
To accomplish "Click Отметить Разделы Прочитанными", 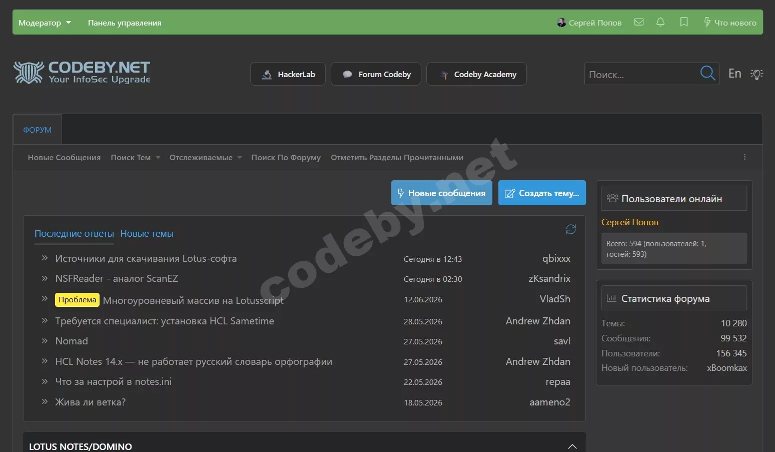I will [x=397, y=157].
